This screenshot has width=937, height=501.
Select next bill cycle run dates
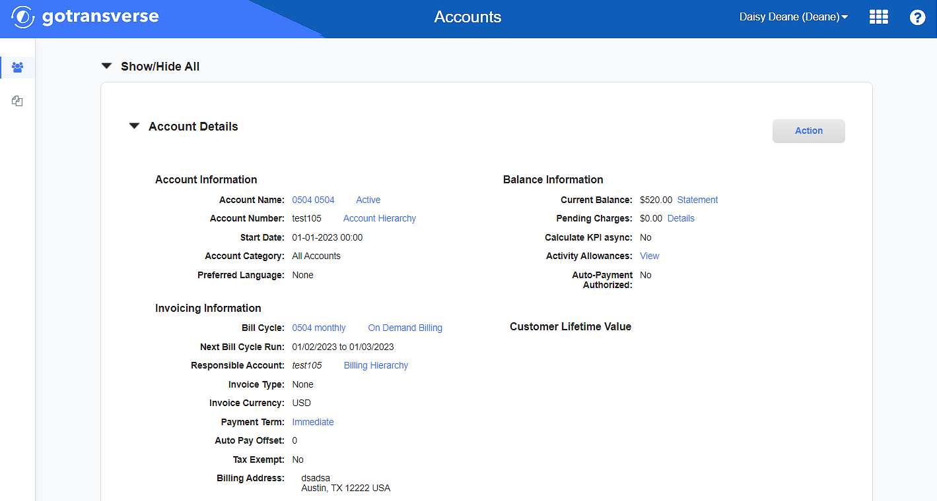[343, 347]
